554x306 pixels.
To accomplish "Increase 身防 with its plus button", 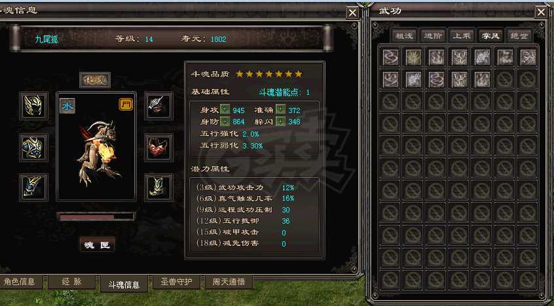I will point(225,122).
